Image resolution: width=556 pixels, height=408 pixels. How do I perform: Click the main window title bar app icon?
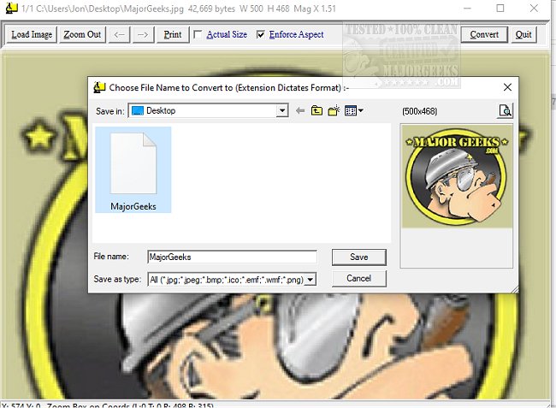click(11, 8)
